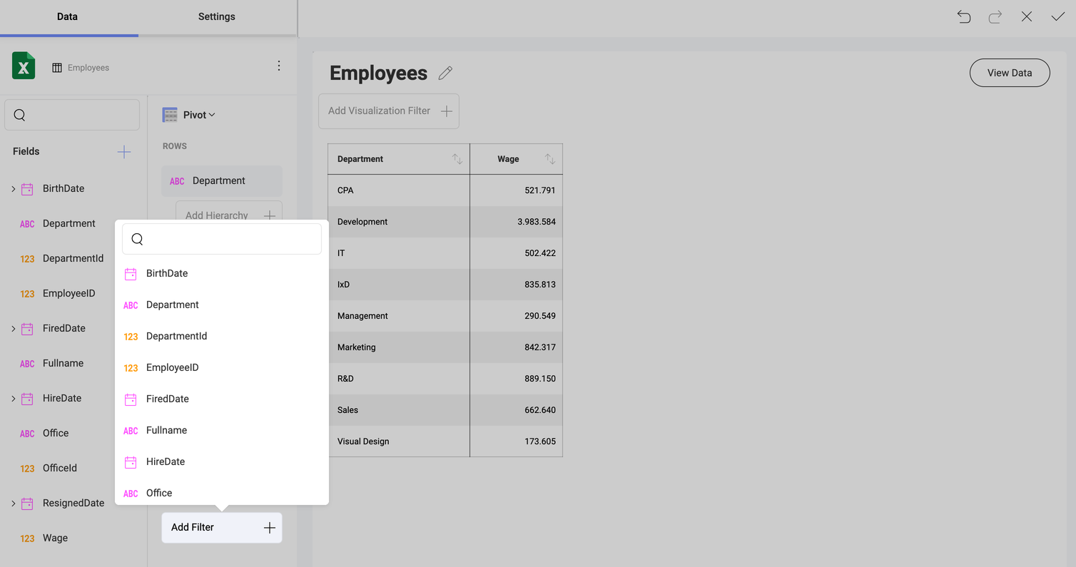The image size is (1076, 567).
Task: Click the wage value 3.983.584
Action: (537, 222)
